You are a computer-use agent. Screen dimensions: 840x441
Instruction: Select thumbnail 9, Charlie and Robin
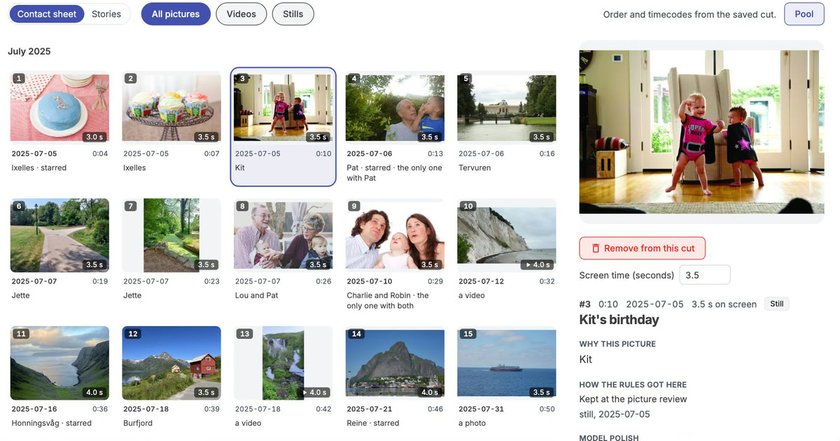[395, 235]
